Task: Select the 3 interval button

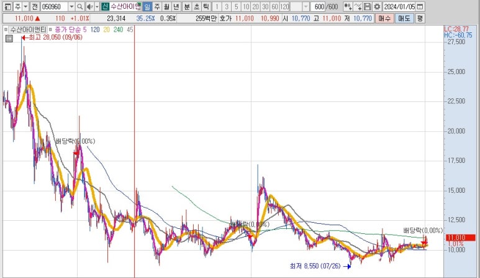Action: point(227,6)
